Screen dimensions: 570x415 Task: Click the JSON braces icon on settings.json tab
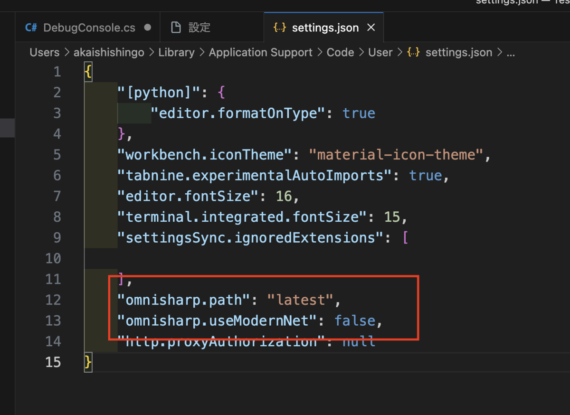[x=280, y=28]
